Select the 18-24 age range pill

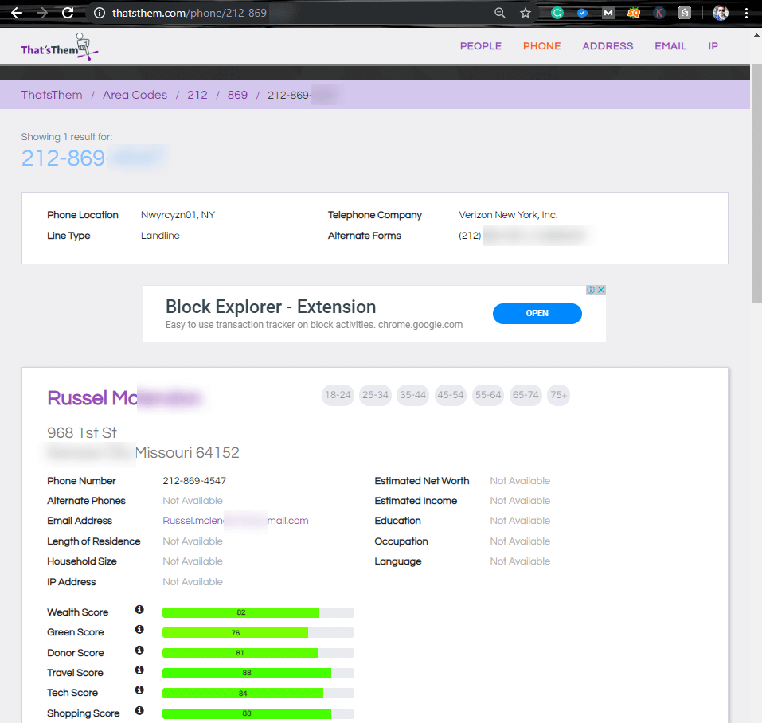[x=338, y=395]
